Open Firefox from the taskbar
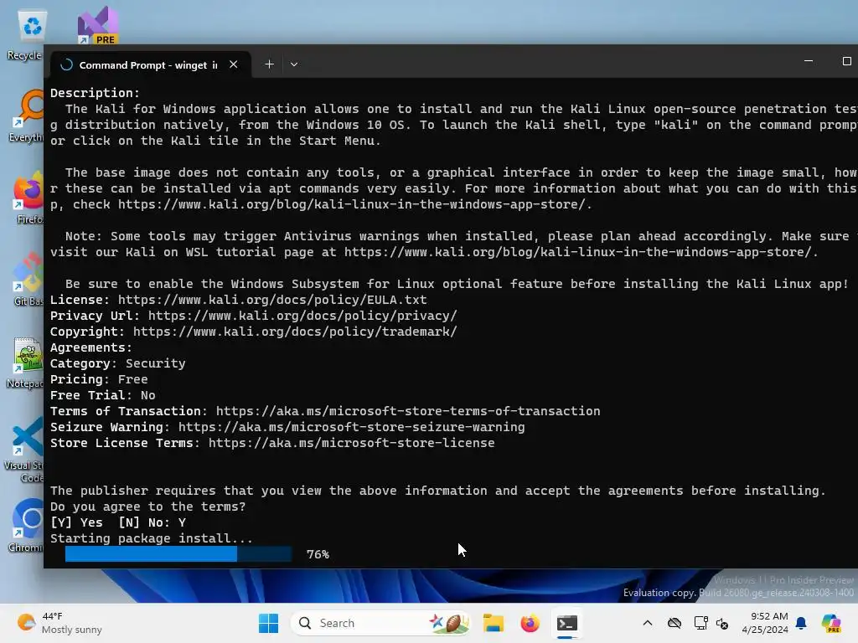 point(530,623)
